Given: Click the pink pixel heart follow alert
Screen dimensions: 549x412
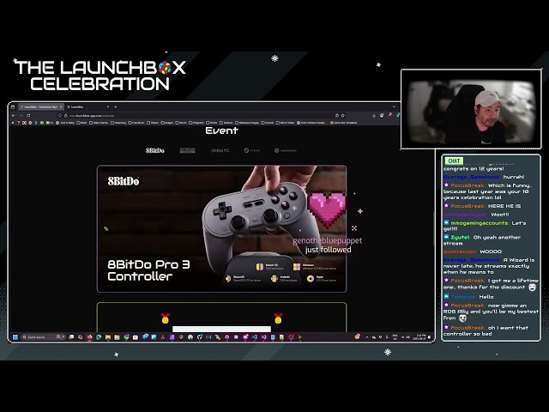Looking at the screenshot, I should pyautogui.click(x=327, y=209).
